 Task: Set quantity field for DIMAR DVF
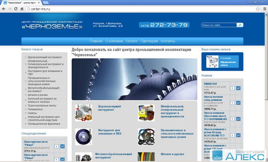232,88
